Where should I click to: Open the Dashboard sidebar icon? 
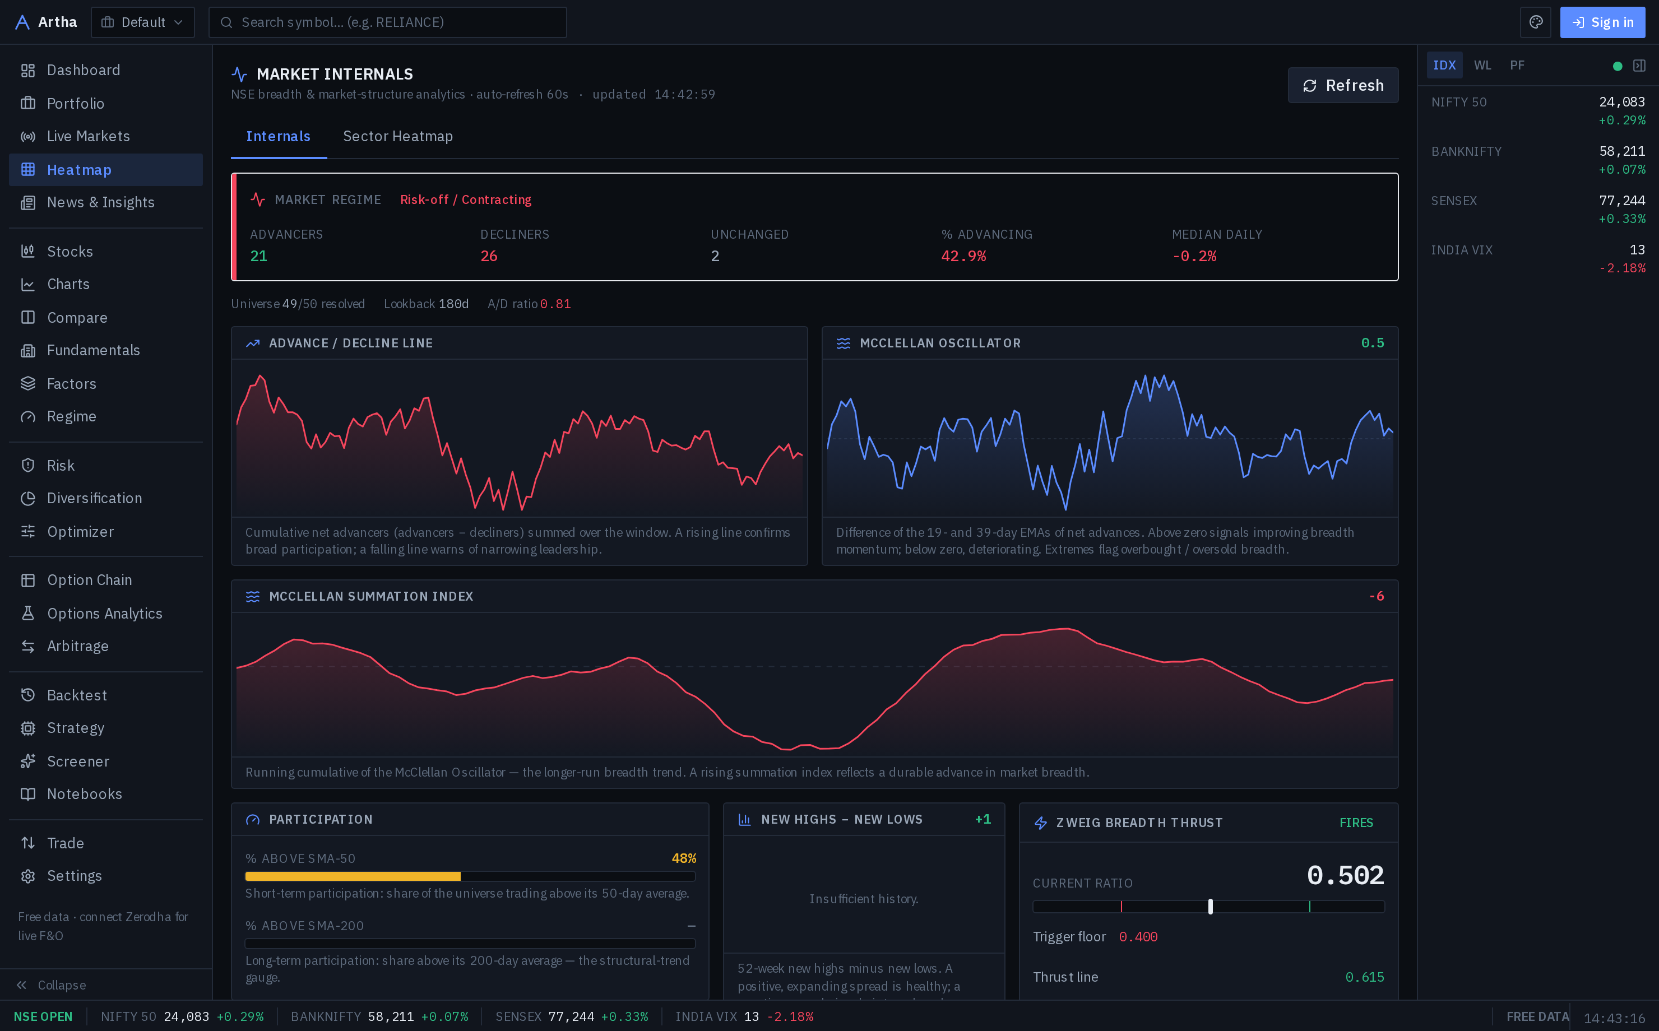pos(28,70)
